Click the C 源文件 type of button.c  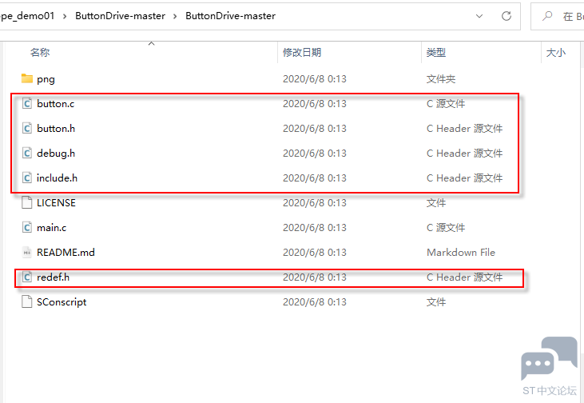click(446, 104)
